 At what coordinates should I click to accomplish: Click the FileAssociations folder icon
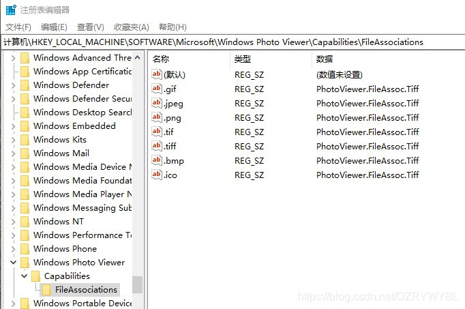coord(46,290)
